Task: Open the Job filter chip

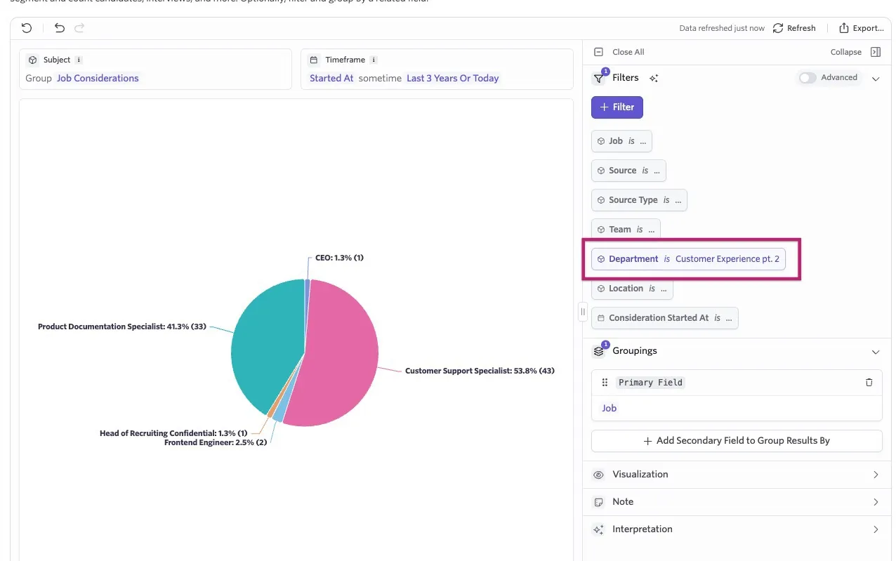Action: pyautogui.click(x=621, y=141)
